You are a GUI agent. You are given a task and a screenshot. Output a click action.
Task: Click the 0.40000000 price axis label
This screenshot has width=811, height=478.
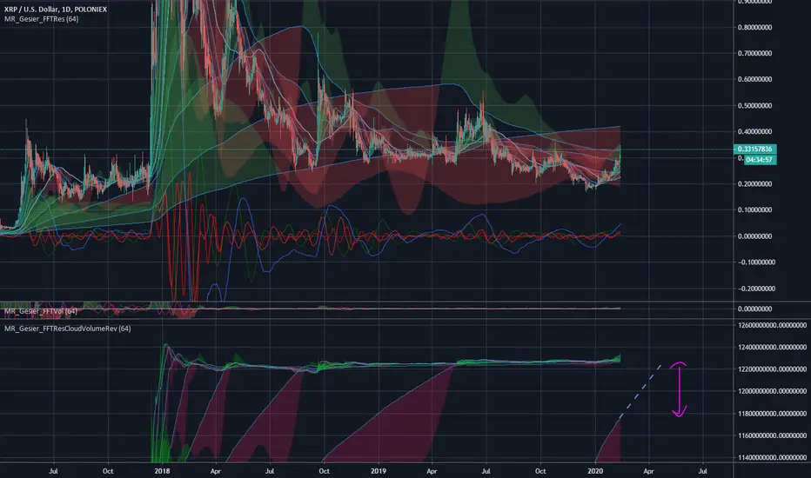pos(754,132)
